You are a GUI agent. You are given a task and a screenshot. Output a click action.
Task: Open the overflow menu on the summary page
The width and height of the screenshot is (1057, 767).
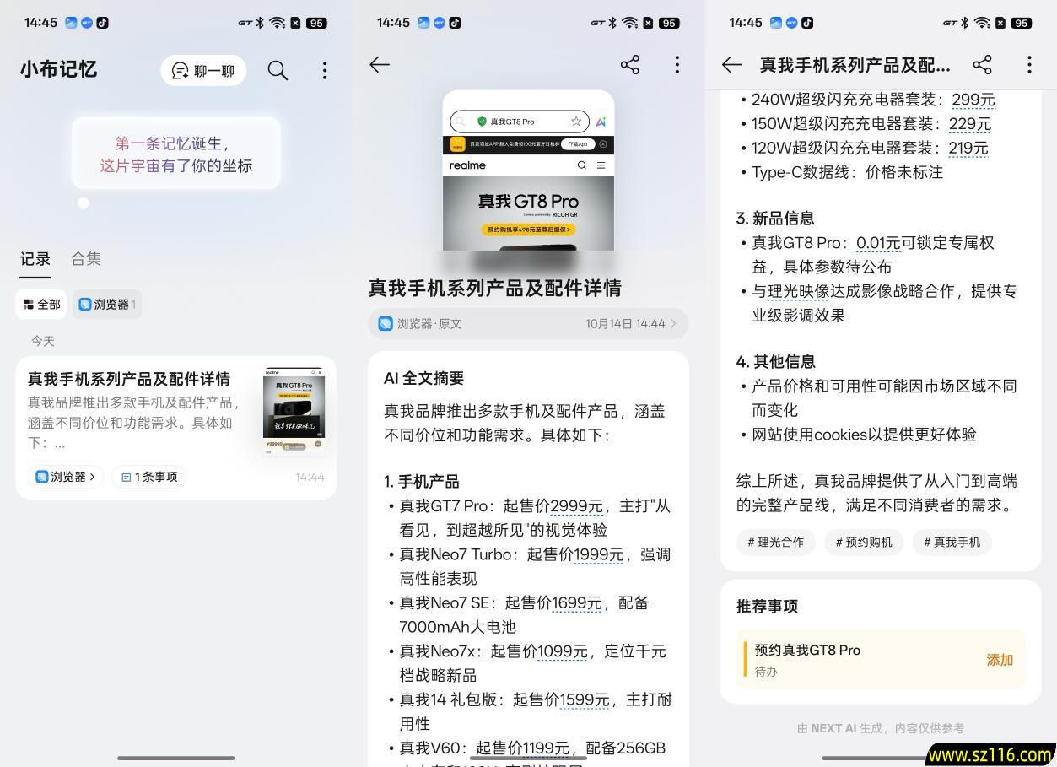pyautogui.click(x=677, y=64)
